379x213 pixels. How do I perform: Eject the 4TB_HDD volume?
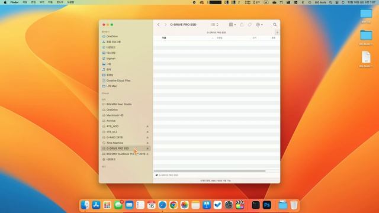click(x=147, y=127)
